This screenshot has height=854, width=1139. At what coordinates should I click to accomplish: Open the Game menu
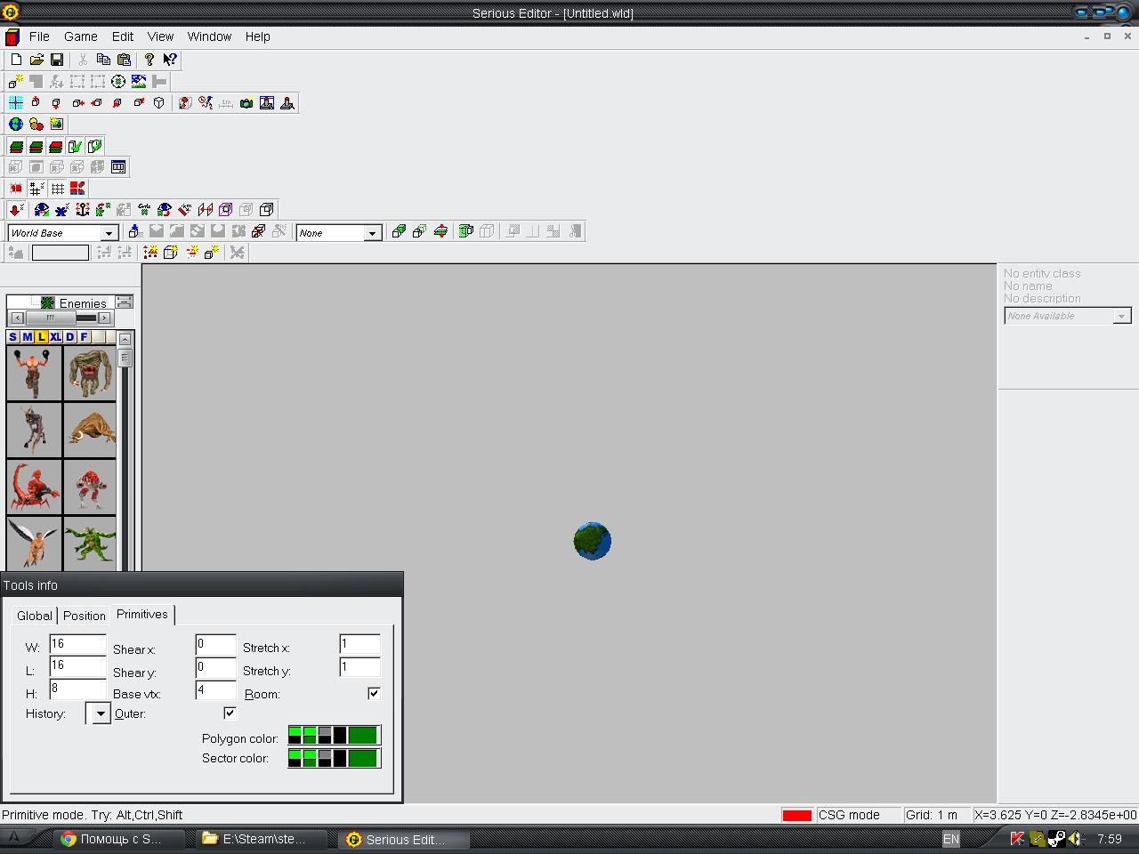point(81,36)
